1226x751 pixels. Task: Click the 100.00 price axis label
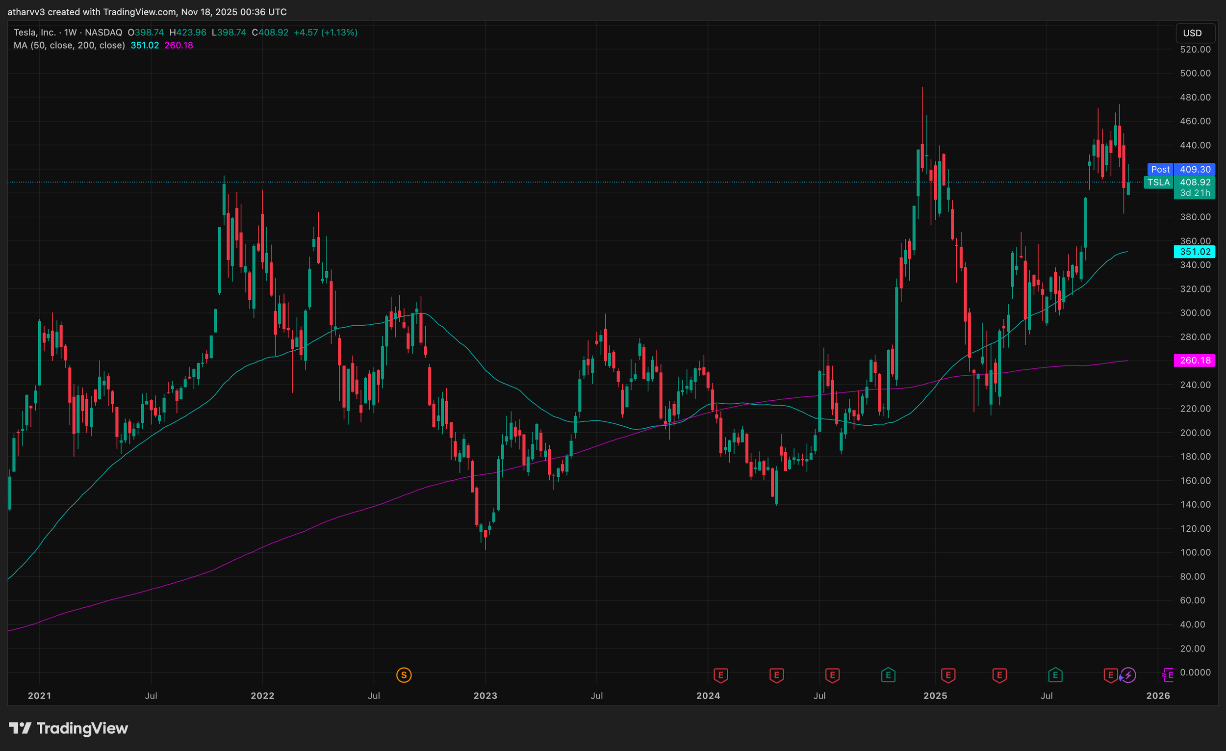point(1195,552)
